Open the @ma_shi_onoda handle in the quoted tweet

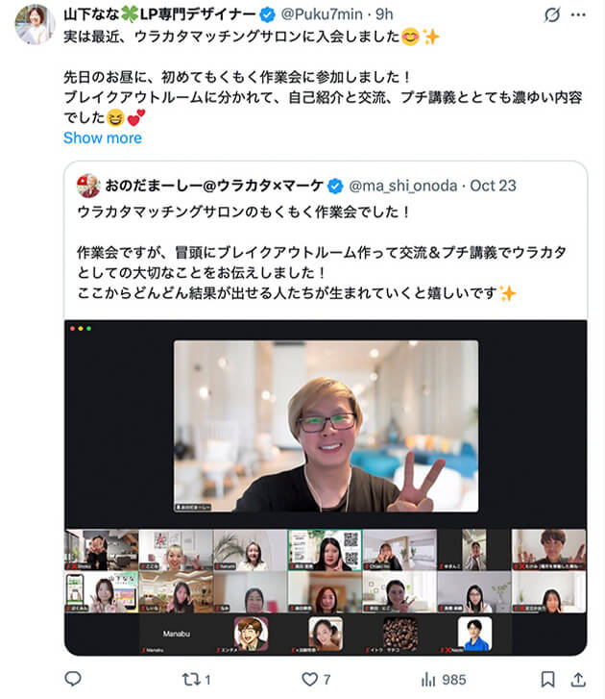coord(403,186)
